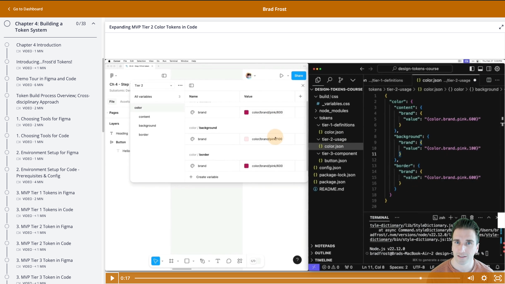
Task: Select background group in variables list
Action: 147,126
